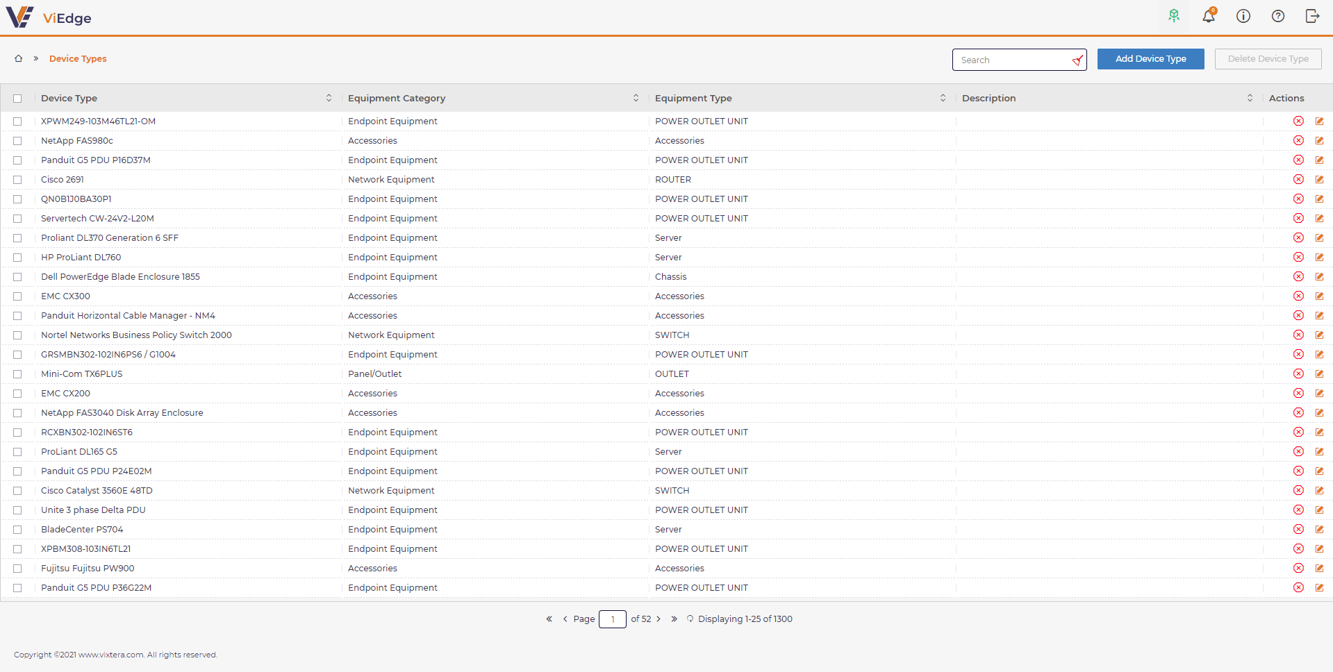Click 'Panduit Horizontal Cable Manager - NM4' cell
Viewport: 1333px width, 672px height.
pyautogui.click(x=128, y=315)
